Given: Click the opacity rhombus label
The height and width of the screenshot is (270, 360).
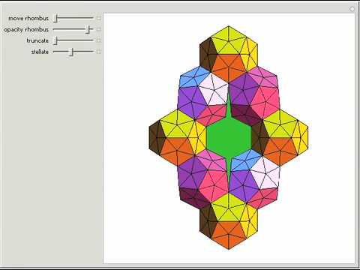Looking at the screenshot, I should [26, 29].
